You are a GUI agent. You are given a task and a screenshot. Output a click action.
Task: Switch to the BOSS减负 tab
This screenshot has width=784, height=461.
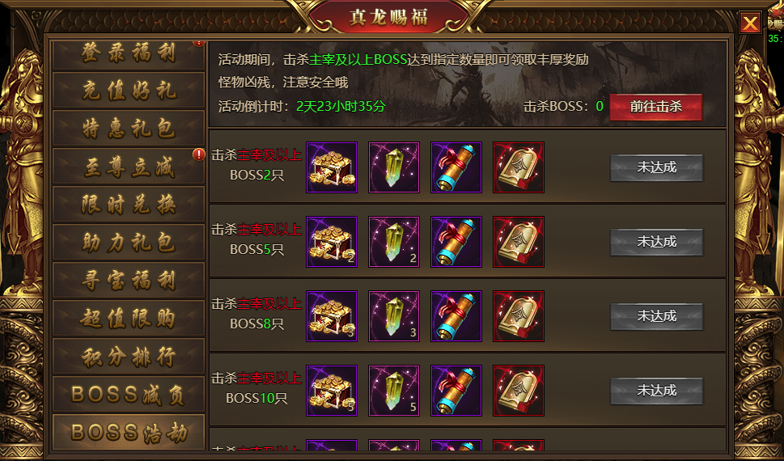point(129,395)
